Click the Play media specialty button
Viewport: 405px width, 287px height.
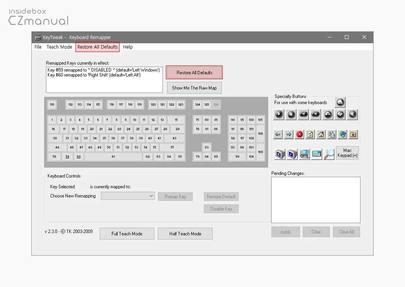pyautogui.click(x=279, y=114)
